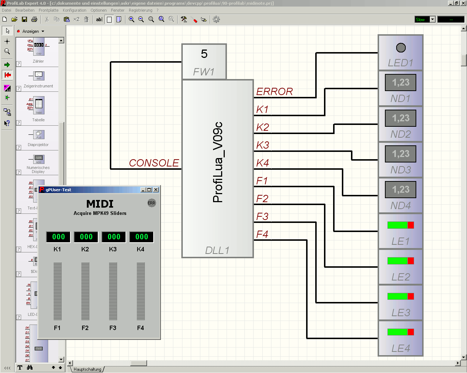Select the HI/LO level tool
The height and width of the screenshot is (373, 467).
7,88
